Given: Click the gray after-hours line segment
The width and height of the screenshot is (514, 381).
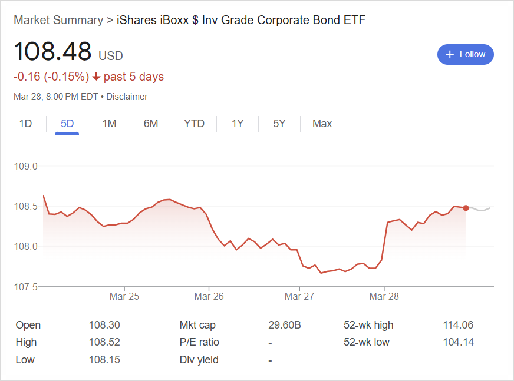Looking at the screenshot, I should [x=479, y=209].
